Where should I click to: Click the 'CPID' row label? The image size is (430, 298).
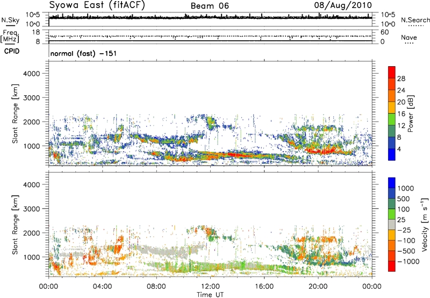12,51
